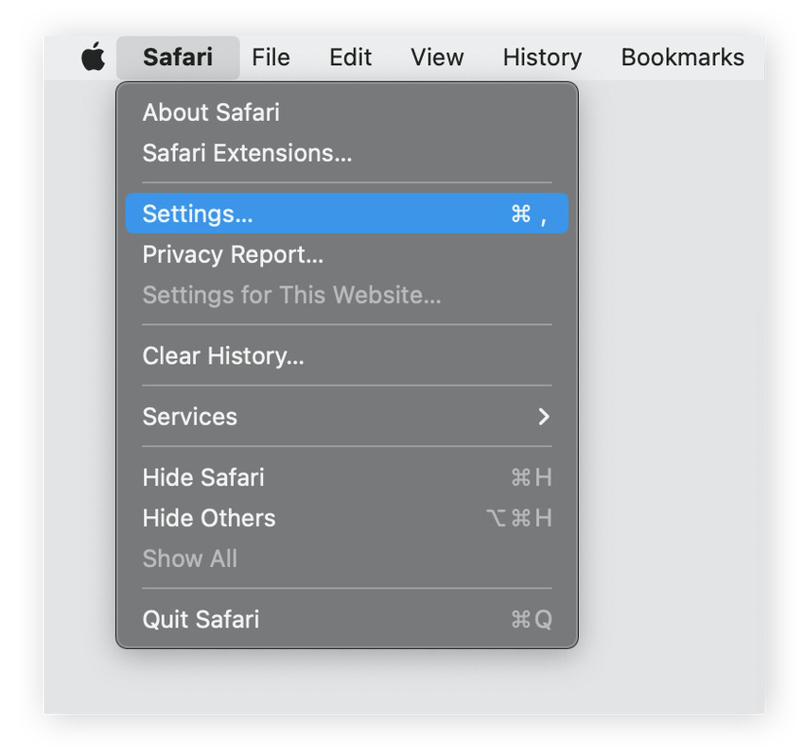Open the Edit menu
Viewport: 804px width, 756px height.
point(350,57)
